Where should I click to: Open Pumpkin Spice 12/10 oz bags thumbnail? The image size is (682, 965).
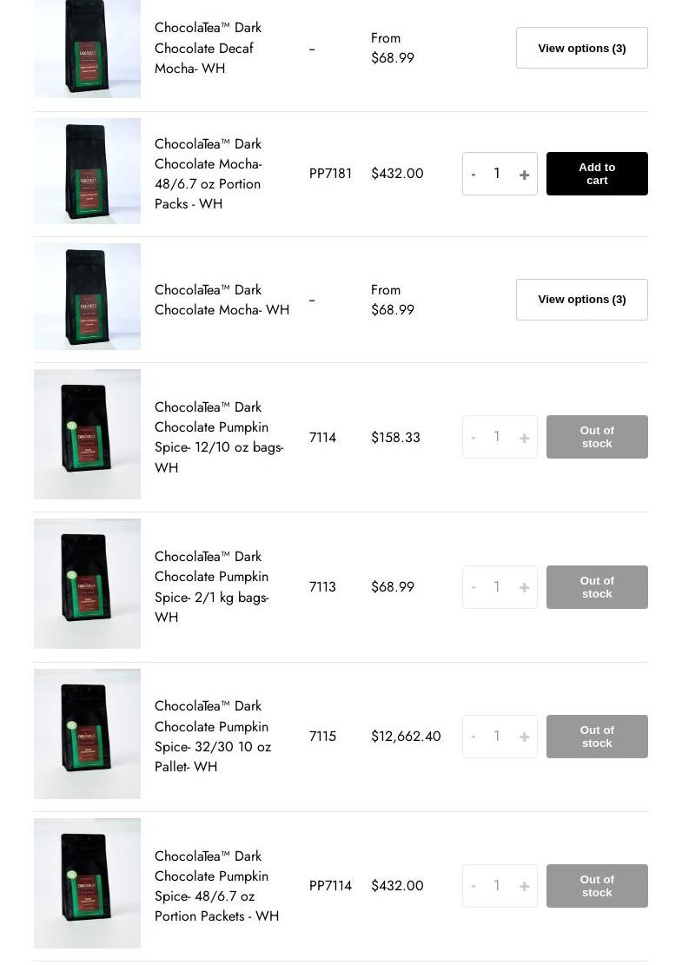[x=87, y=434]
